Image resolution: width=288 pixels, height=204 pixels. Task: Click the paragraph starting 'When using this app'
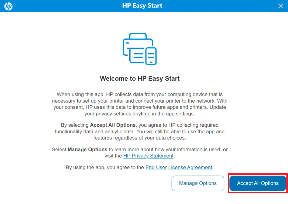click(x=140, y=104)
